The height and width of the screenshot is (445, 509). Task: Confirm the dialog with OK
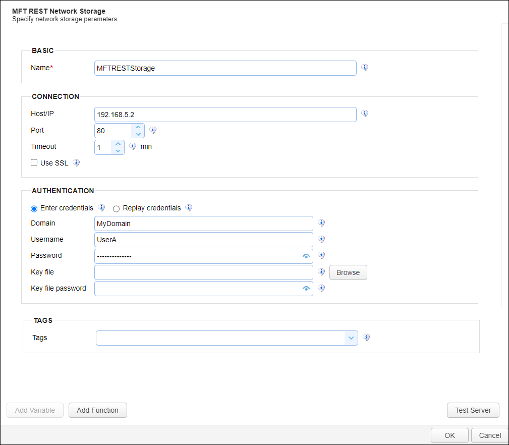(449, 435)
